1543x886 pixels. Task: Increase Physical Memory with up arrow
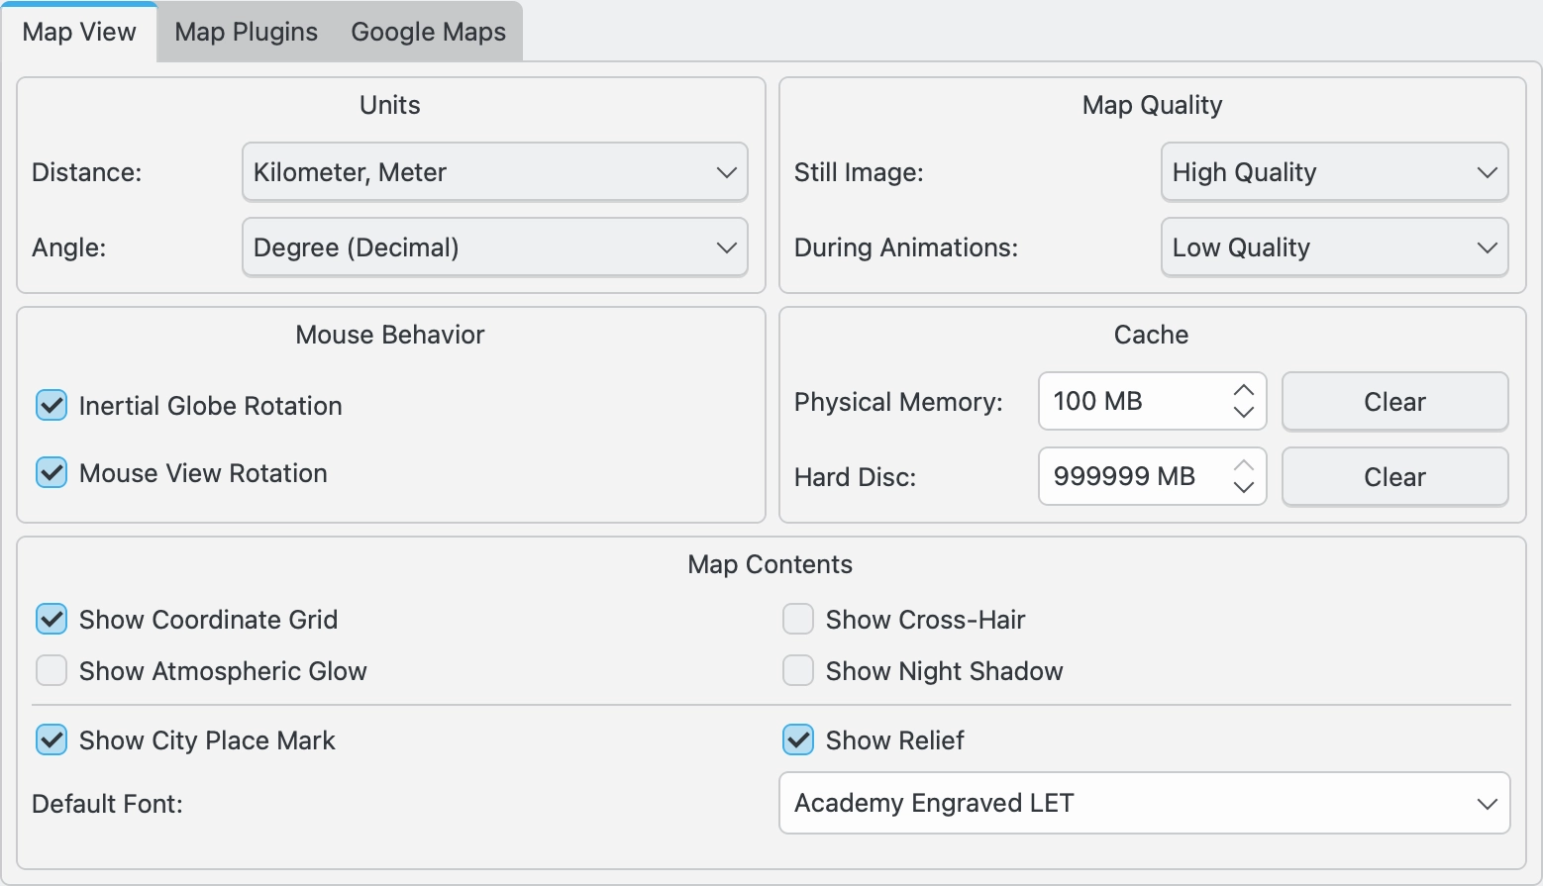pos(1244,390)
